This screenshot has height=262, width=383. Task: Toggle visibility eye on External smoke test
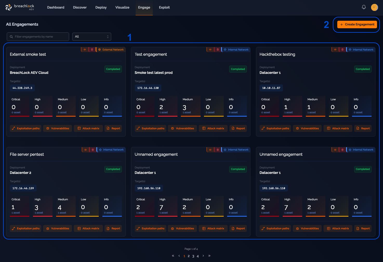tap(85, 49)
